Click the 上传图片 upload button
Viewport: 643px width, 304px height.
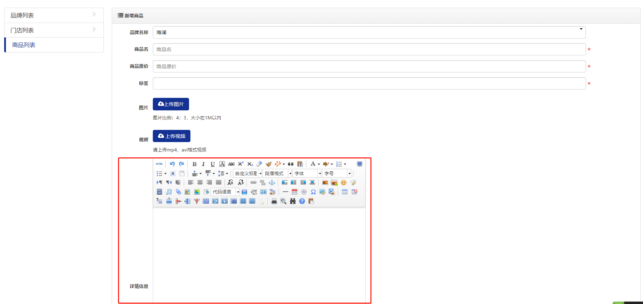click(171, 104)
